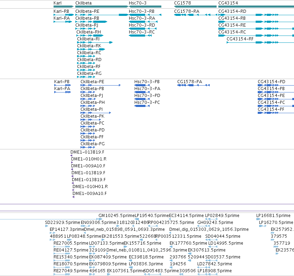Click the CkIIbeta-RD transcript label
The height and width of the screenshot is (276, 294).
click(x=89, y=60)
